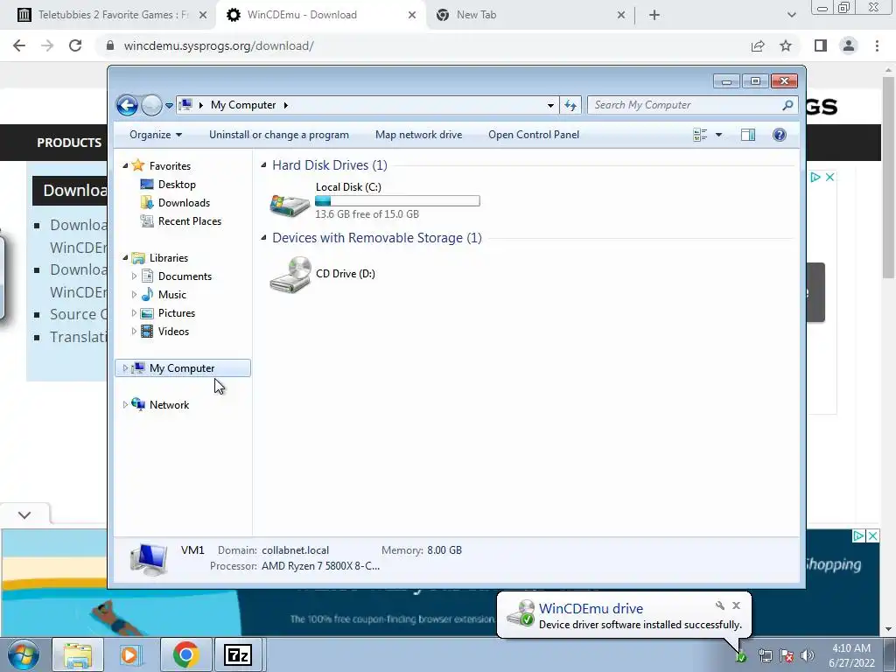Click My Computer breadcrumb in address bar
896x672 pixels.
[x=243, y=105]
